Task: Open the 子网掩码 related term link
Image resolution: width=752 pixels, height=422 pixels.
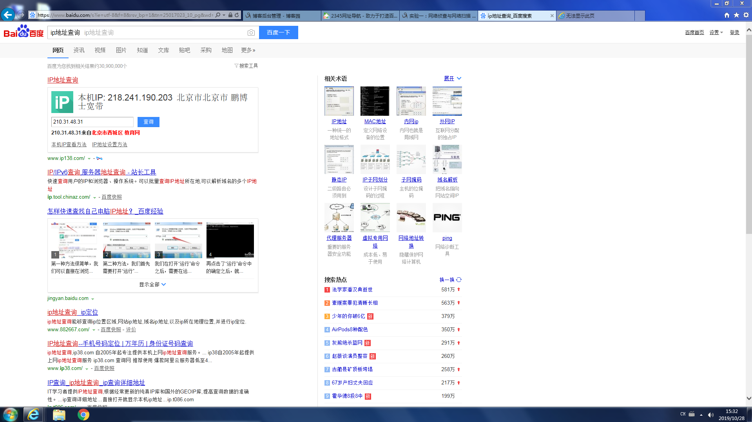Action: tap(411, 180)
